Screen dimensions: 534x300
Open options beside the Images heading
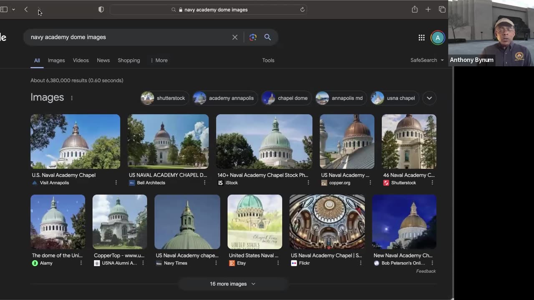(72, 98)
